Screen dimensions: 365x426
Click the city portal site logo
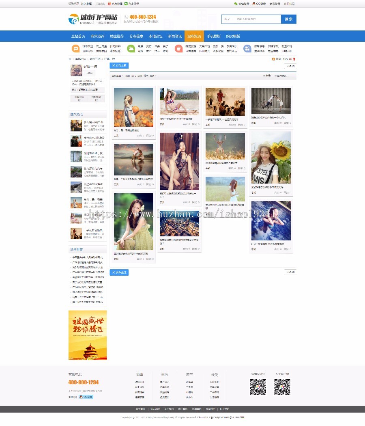pos(93,19)
